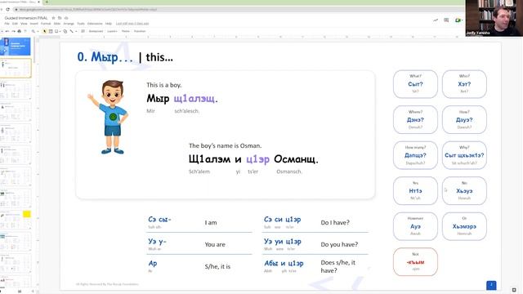523x294 pixels.
Task: Select the highlighted second slide thumbnail
Action: point(16,68)
